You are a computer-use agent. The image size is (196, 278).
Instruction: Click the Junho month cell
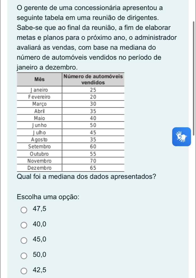coord(39,125)
